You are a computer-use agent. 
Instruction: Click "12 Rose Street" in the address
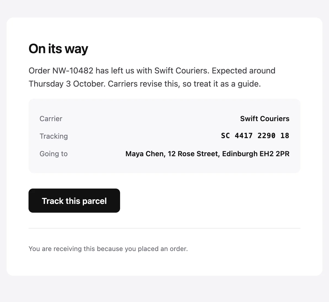193,154
